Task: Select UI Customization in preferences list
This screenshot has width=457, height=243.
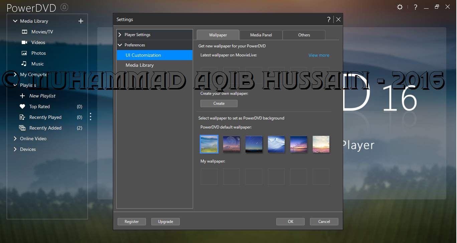Action: click(155, 55)
